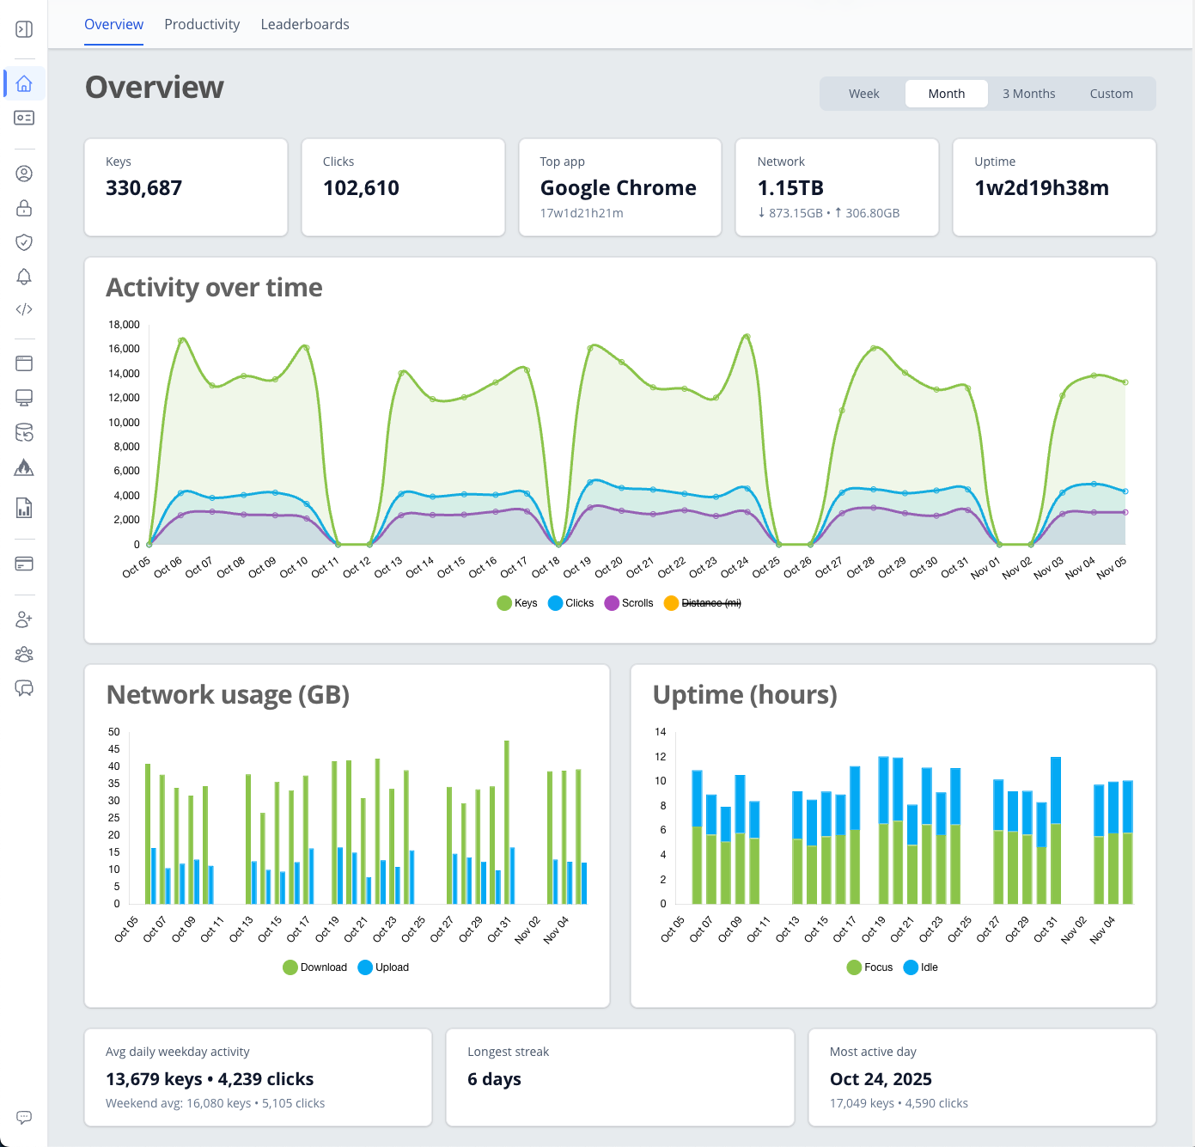Hide the Keys series in the activity legend
1195x1147 pixels.
click(x=516, y=602)
